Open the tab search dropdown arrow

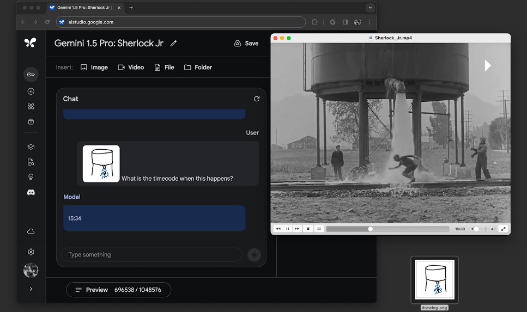point(370,8)
